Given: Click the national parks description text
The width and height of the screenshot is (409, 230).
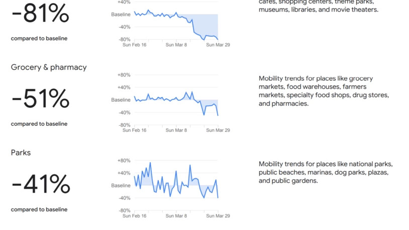Looking at the screenshot, I should [325, 172].
